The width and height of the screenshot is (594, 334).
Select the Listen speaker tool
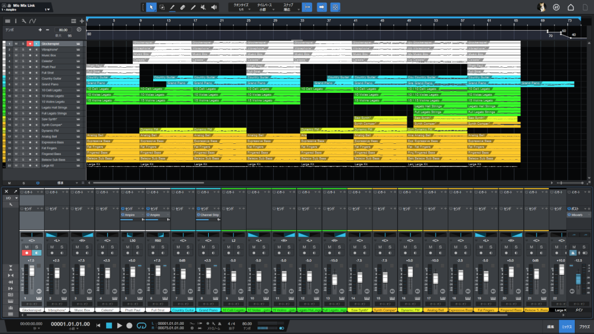tap(214, 7)
